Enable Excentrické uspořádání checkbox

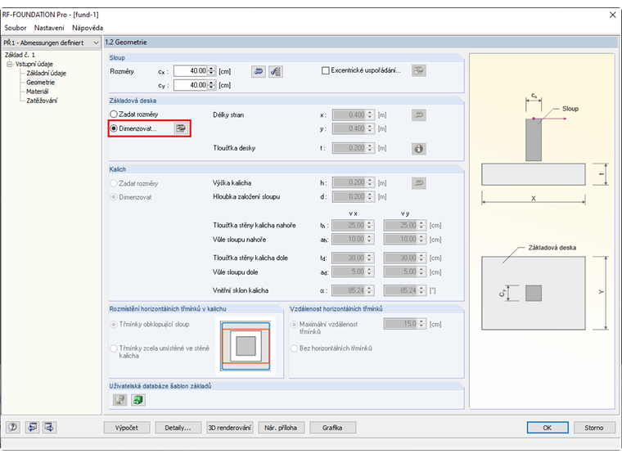(325, 70)
